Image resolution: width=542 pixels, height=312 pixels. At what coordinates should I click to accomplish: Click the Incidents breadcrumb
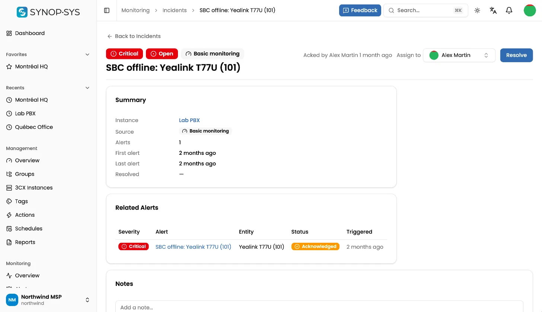[x=175, y=10]
